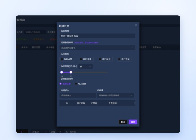Click the ID column header
This screenshot has height=140, width=196.
click(x=67, y=103)
